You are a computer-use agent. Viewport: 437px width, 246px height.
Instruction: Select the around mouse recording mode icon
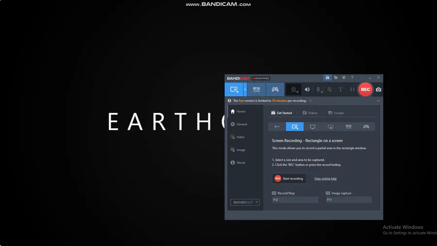[330, 127]
